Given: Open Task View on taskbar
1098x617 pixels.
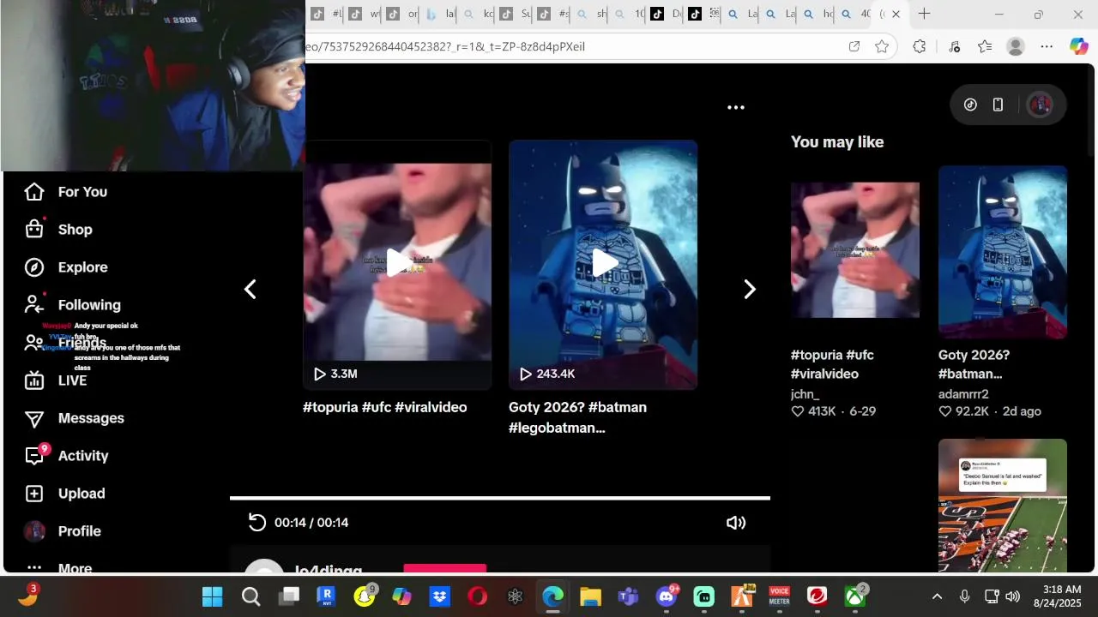Looking at the screenshot, I should pos(289,596).
